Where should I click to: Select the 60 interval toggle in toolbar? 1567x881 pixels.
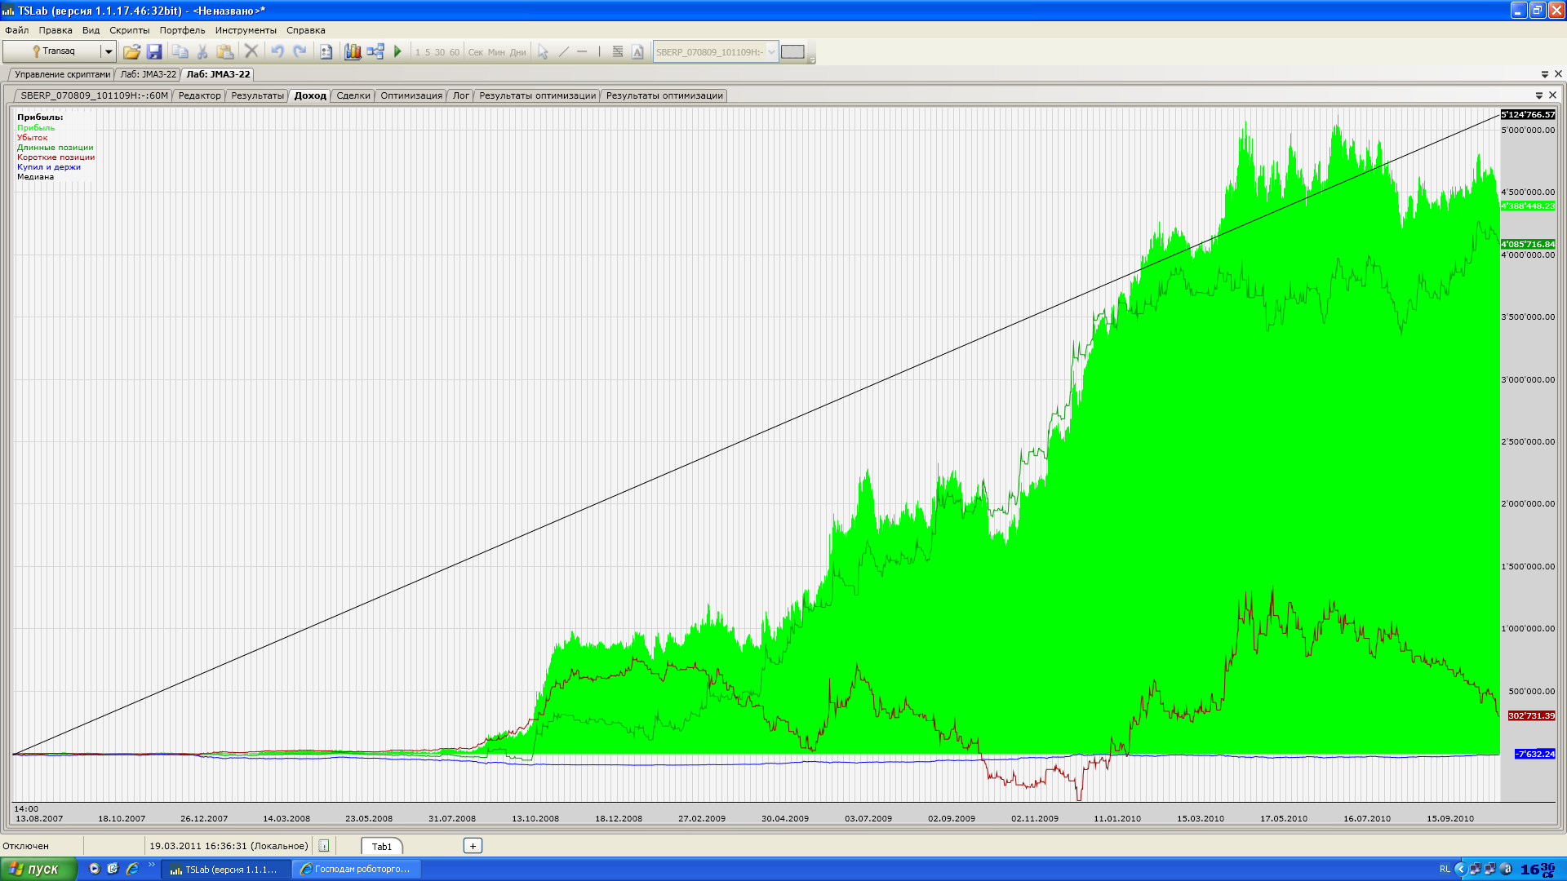coord(455,52)
